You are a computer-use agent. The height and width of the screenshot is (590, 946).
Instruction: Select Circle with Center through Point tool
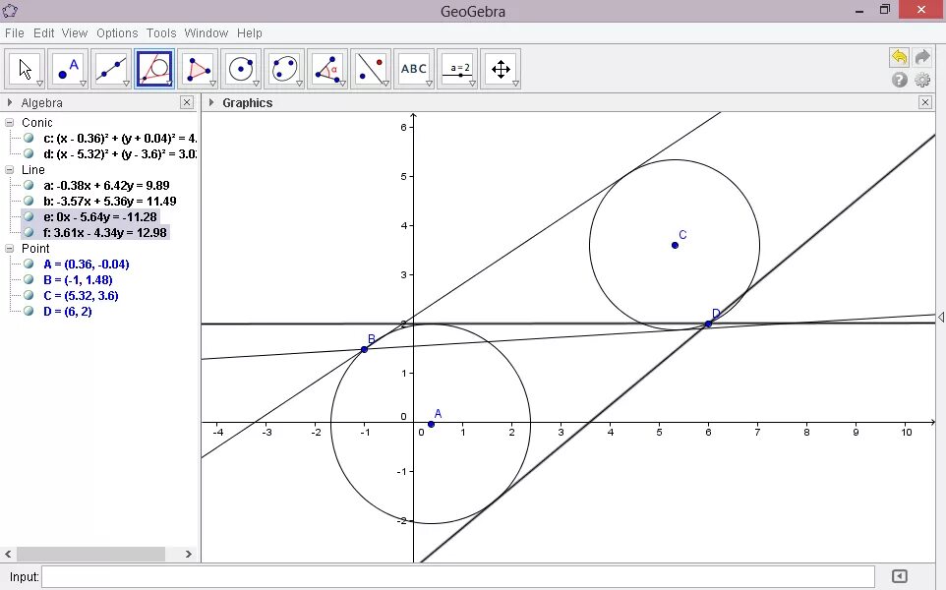click(x=241, y=69)
